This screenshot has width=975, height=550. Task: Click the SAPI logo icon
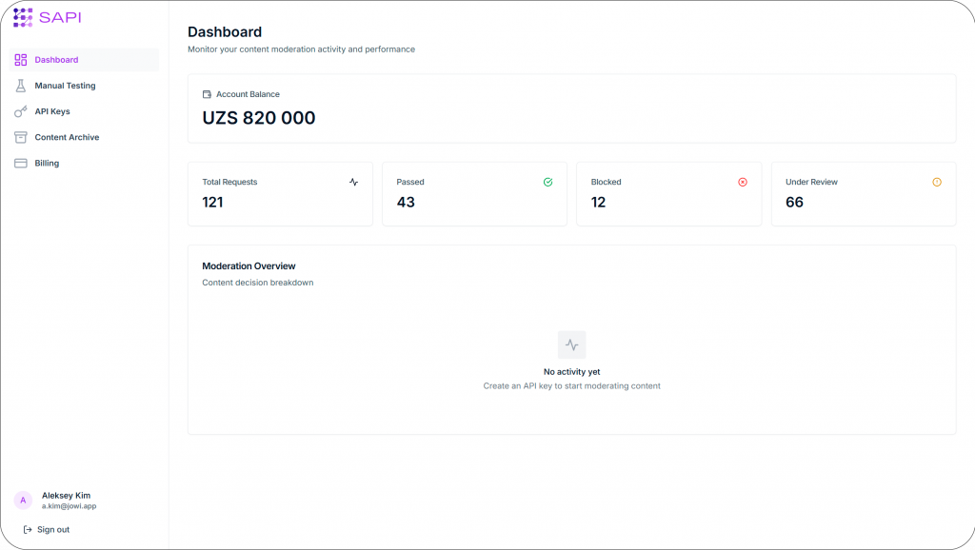[23, 17]
